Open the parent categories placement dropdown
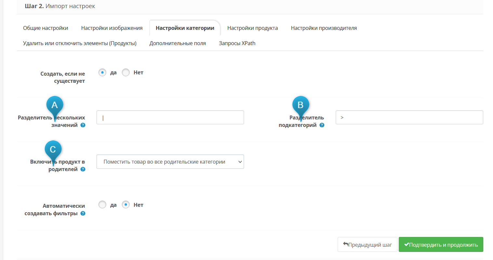 (x=170, y=162)
